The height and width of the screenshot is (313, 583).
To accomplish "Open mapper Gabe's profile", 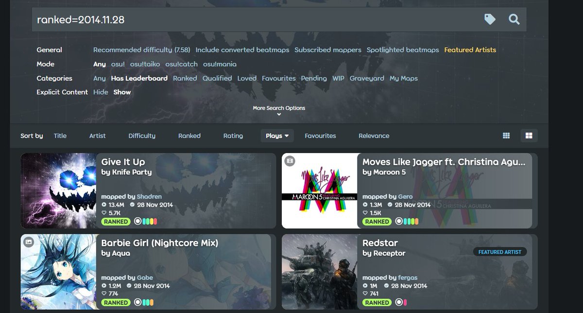I will (145, 278).
